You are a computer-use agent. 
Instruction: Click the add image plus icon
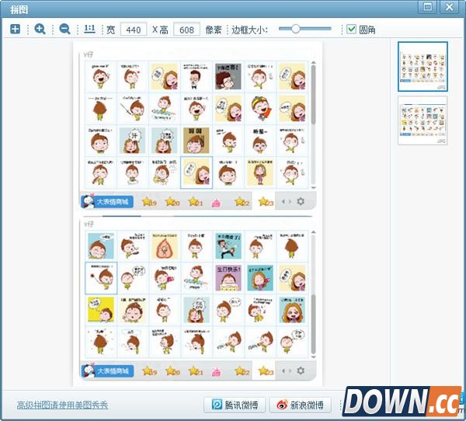pyautogui.click(x=16, y=30)
